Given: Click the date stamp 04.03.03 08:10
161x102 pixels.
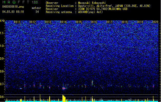Looking at the screenshot, I should point(13,12).
